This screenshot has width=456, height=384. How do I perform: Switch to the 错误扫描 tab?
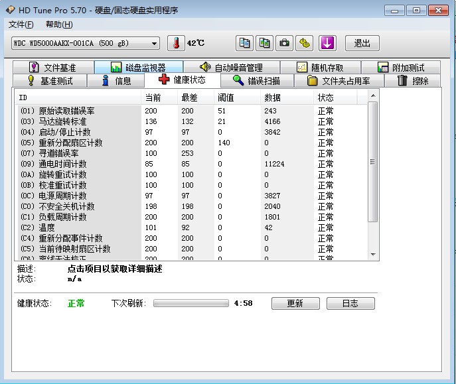257,80
